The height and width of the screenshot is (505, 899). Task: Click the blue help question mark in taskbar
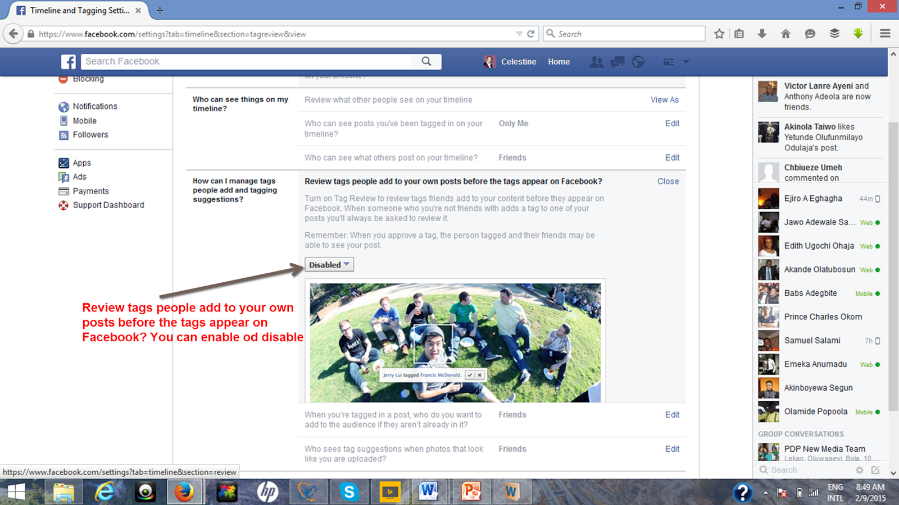coord(742,493)
